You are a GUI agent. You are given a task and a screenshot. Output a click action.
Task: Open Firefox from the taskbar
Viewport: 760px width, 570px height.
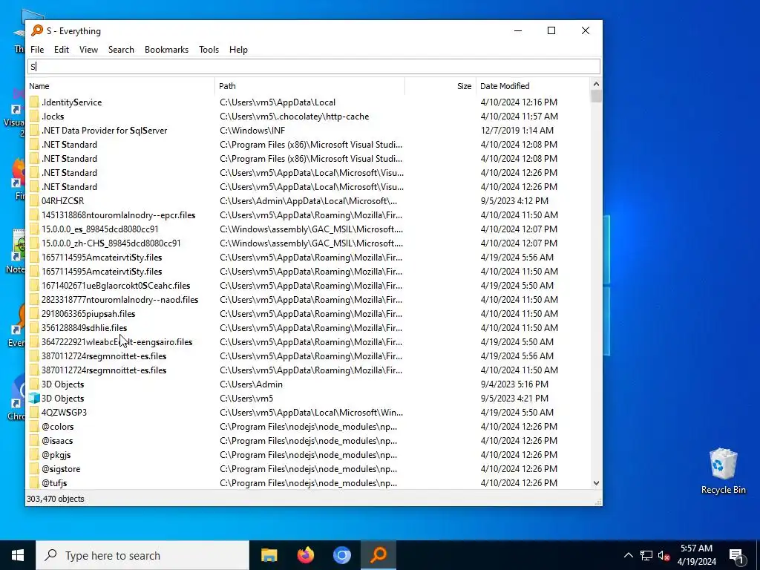(x=305, y=555)
